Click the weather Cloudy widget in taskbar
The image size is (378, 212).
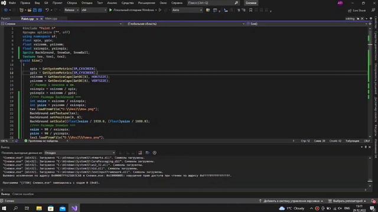[x=292, y=208]
